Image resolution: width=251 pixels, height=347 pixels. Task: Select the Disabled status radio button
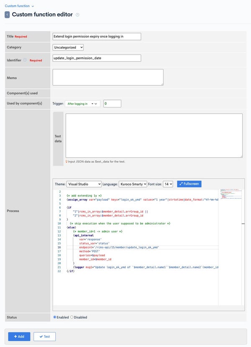(72, 317)
